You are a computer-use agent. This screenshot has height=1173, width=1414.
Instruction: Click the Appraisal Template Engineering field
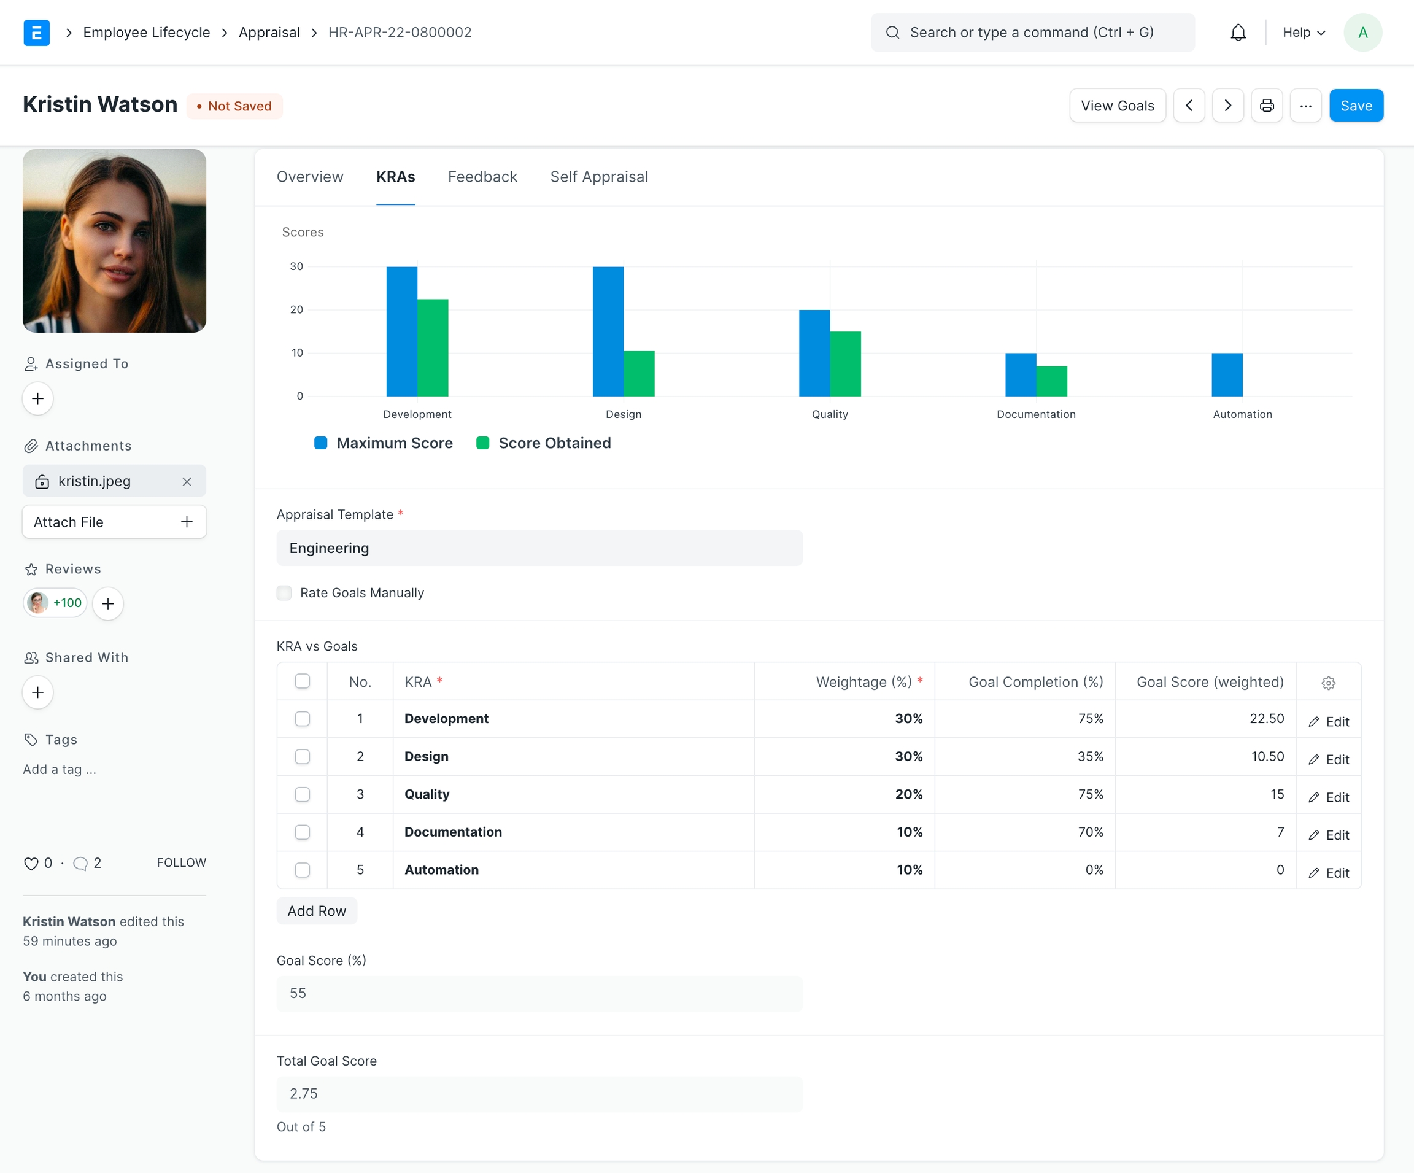539,548
